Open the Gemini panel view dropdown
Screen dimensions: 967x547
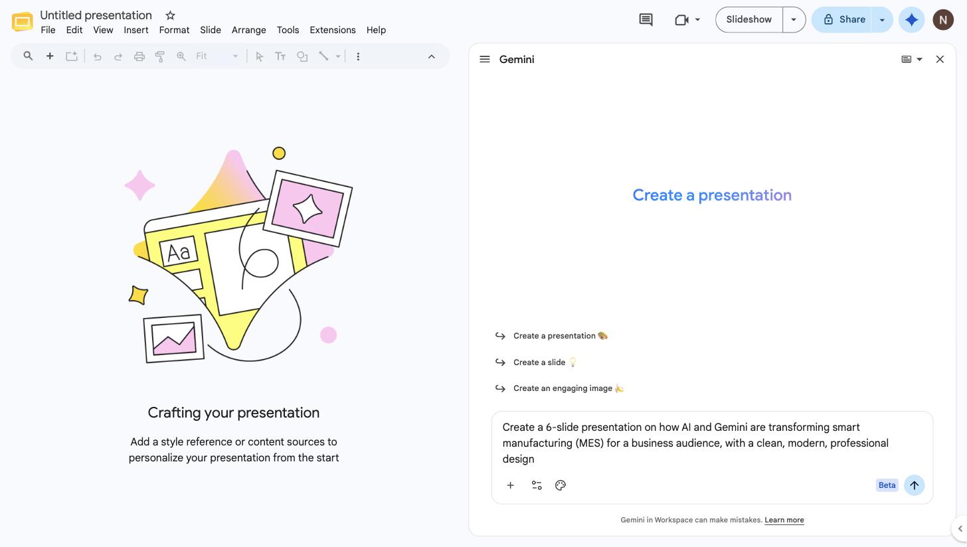912,59
